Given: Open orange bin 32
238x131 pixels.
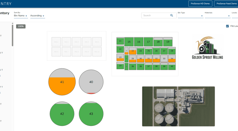Looking at the screenshot, I should click(156, 59).
